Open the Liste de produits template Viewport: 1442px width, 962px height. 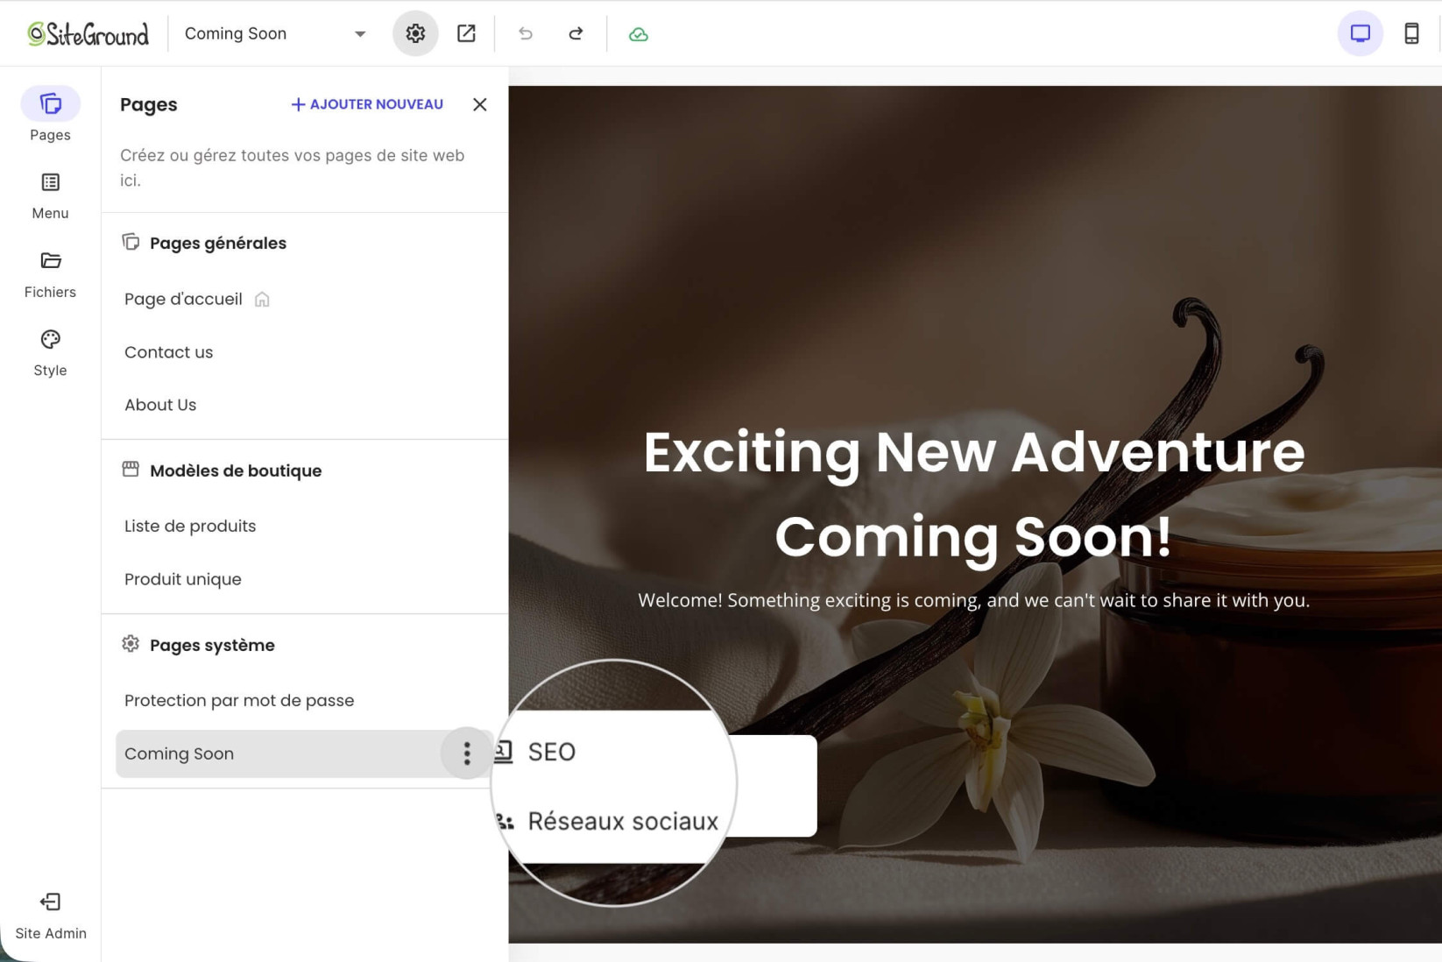click(x=190, y=526)
